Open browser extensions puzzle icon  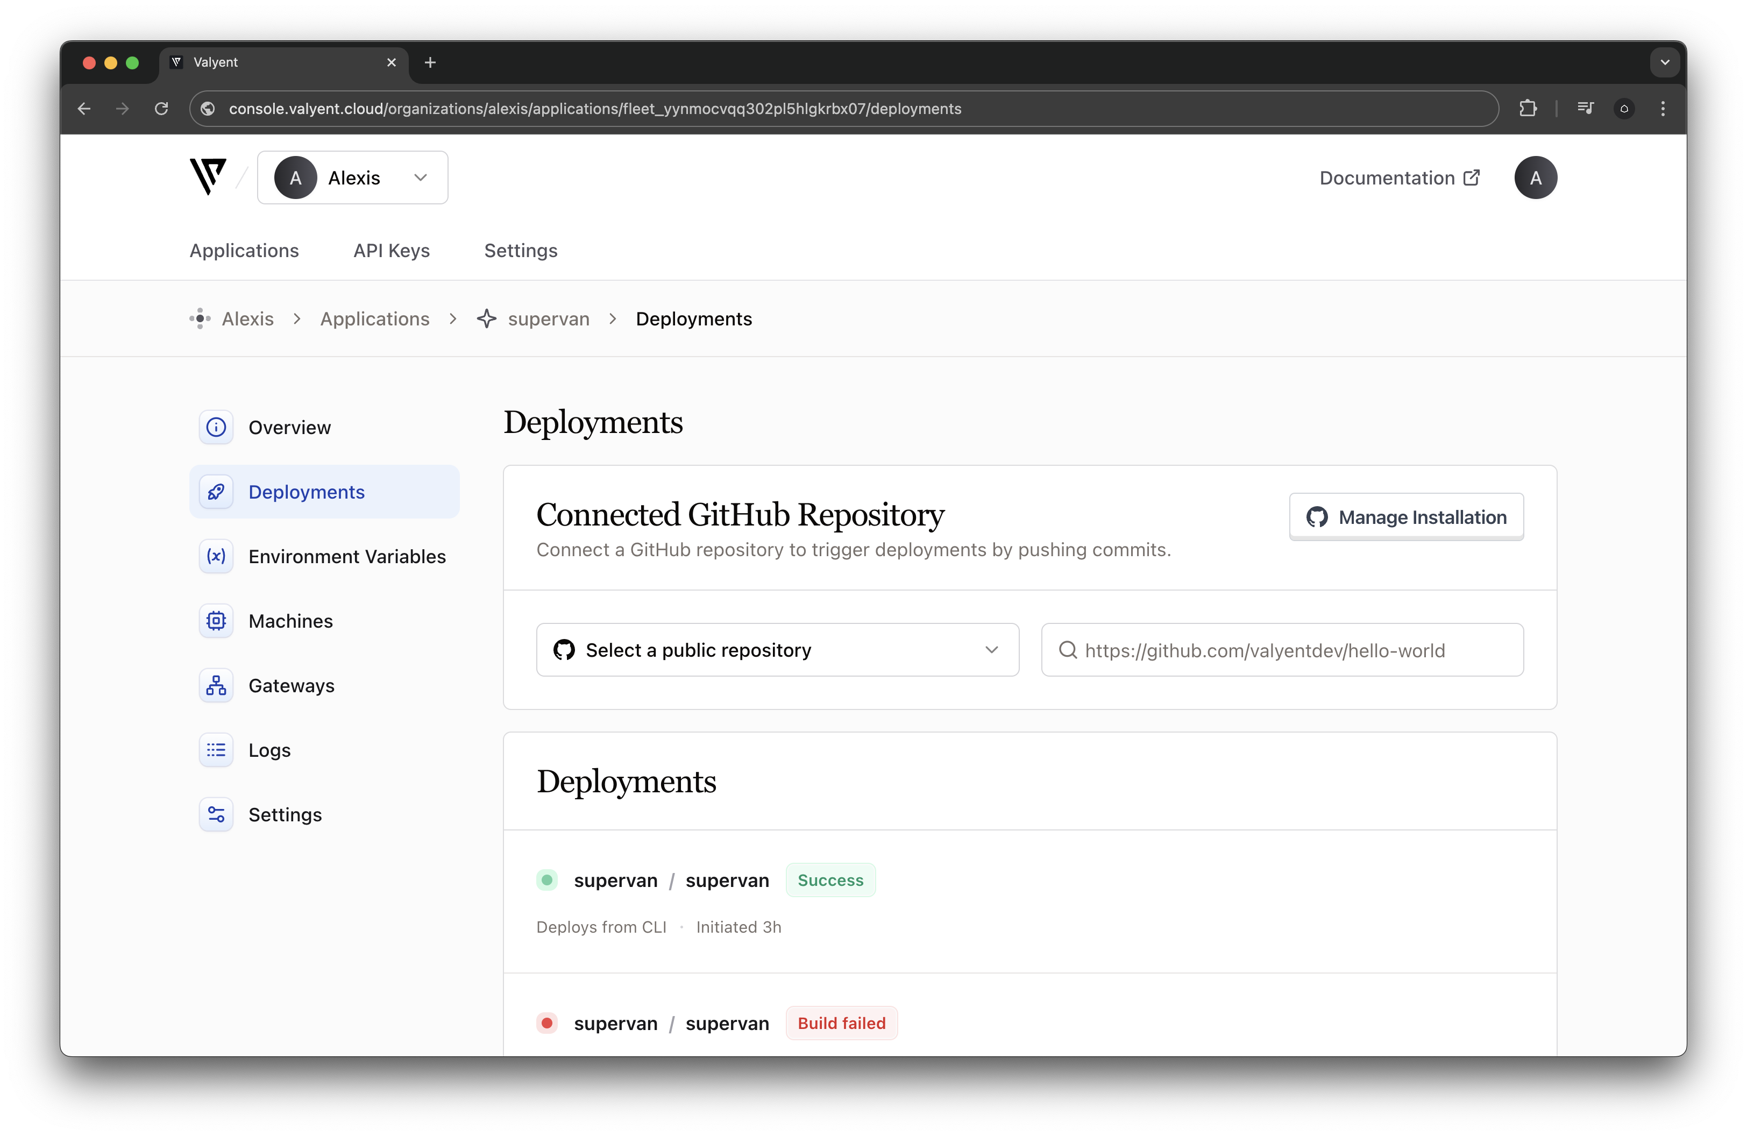point(1528,109)
